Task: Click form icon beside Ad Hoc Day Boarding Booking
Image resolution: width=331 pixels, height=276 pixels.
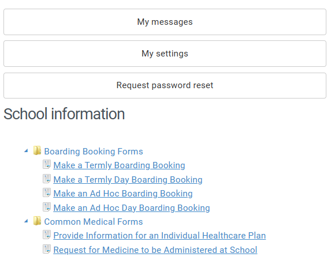Action: coord(47,207)
